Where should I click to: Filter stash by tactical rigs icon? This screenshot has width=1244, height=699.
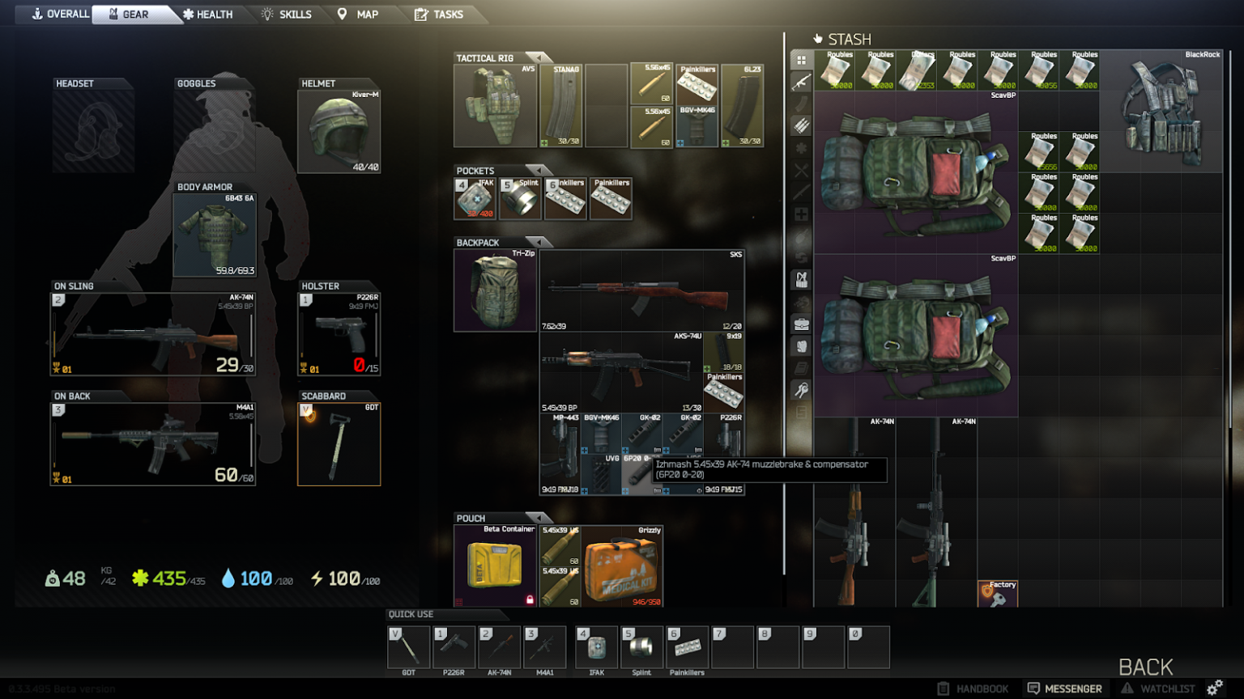(x=801, y=280)
